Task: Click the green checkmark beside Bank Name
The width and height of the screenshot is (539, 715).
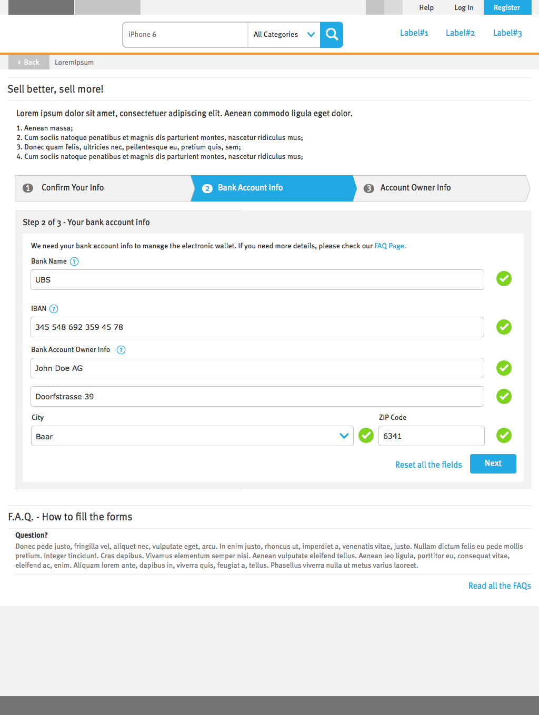Action: click(504, 279)
